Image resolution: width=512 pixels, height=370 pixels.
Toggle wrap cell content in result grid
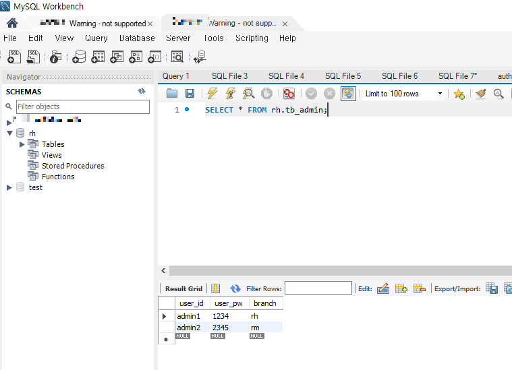pyautogui.click(x=215, y=288)
